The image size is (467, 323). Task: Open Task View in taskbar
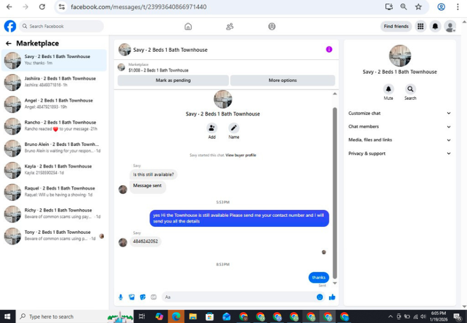click(142, 317)
